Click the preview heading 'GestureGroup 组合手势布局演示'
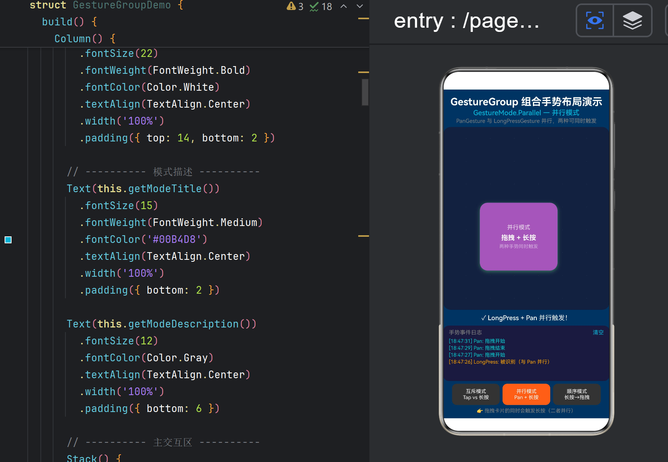This screenshot has width=668, height=462. pos(526,102)
